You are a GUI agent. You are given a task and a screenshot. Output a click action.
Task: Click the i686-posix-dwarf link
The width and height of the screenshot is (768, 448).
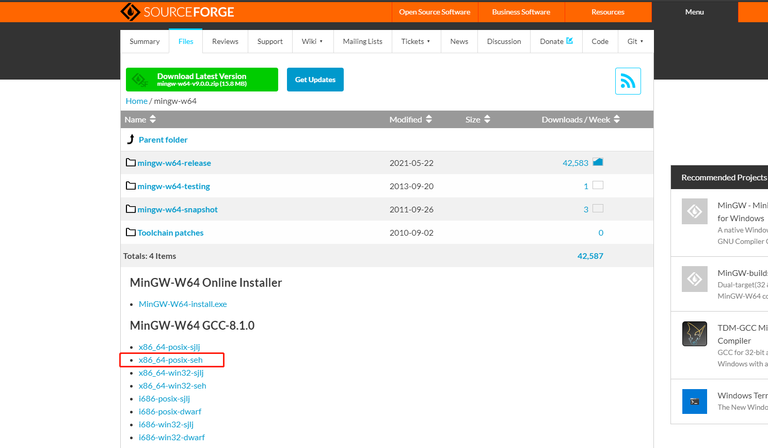pyautogui.click(x=170, y=411)
